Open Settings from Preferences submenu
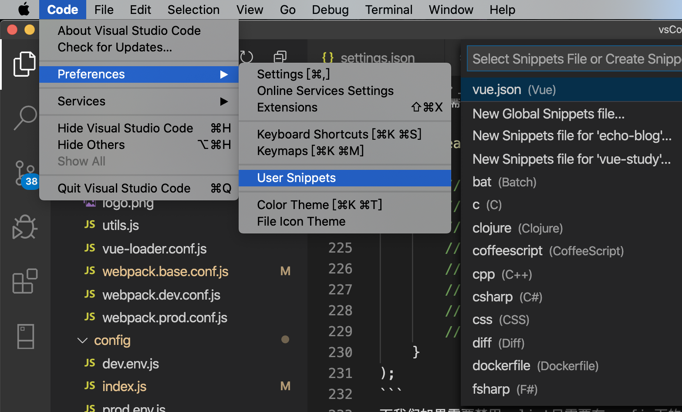The width and height of the screenshot is (682, 412). pyautogui.click(x=345, y=74)
